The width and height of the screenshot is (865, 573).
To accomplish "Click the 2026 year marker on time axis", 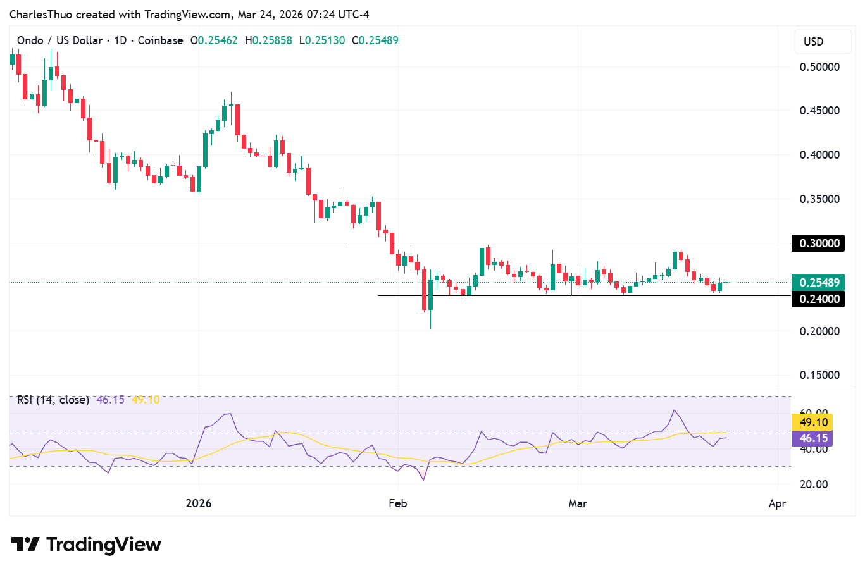I will pyautogui.click(x=199, y=503).
